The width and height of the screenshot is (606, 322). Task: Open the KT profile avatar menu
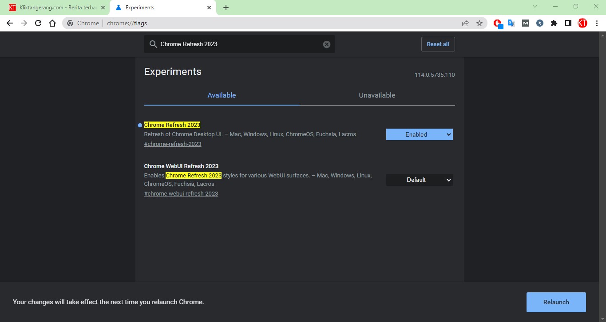click(582, 24)
